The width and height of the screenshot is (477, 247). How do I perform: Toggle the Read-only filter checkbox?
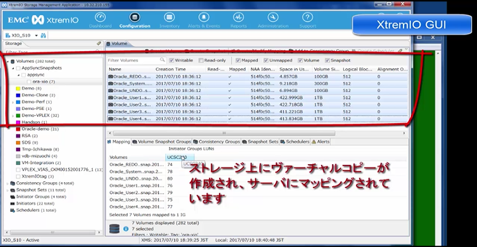point(200,60)
